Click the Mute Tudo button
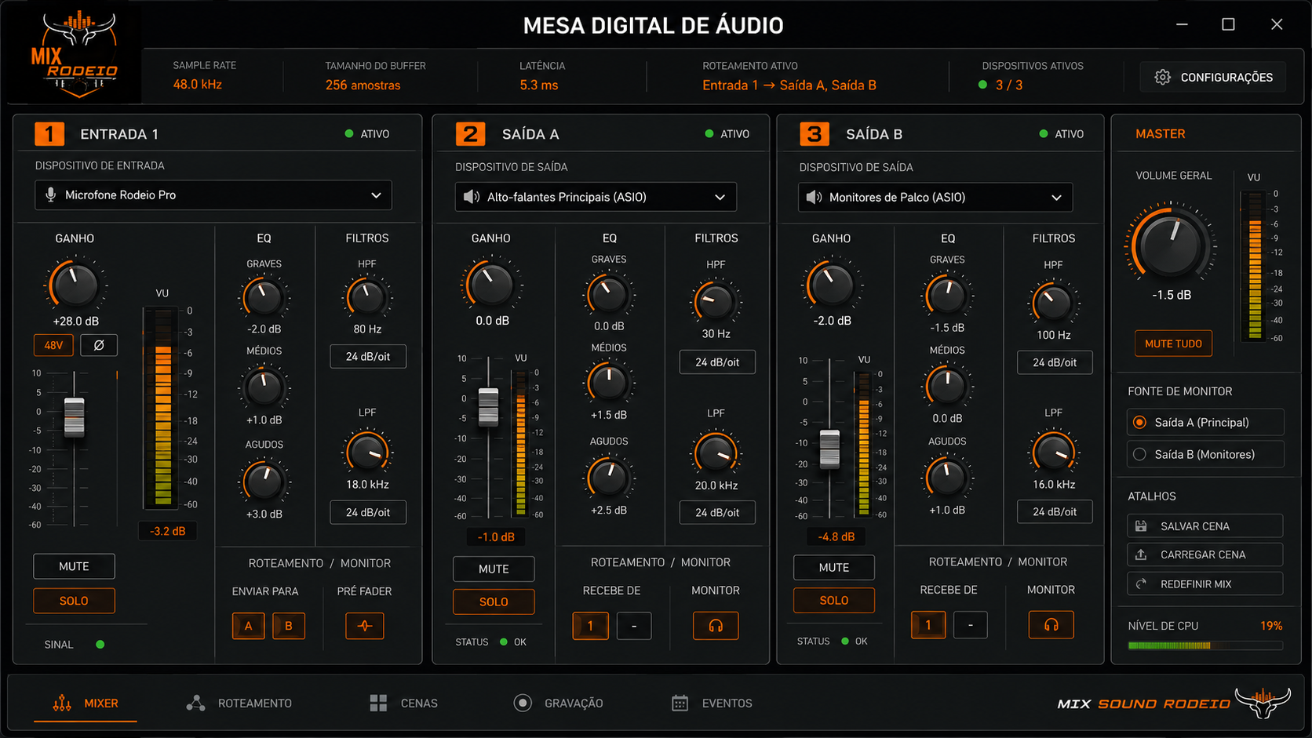 (1173, 344)
